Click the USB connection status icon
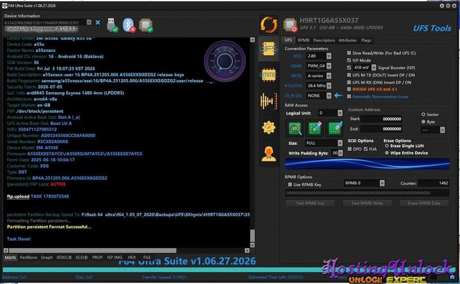 [x=112, y=25]
